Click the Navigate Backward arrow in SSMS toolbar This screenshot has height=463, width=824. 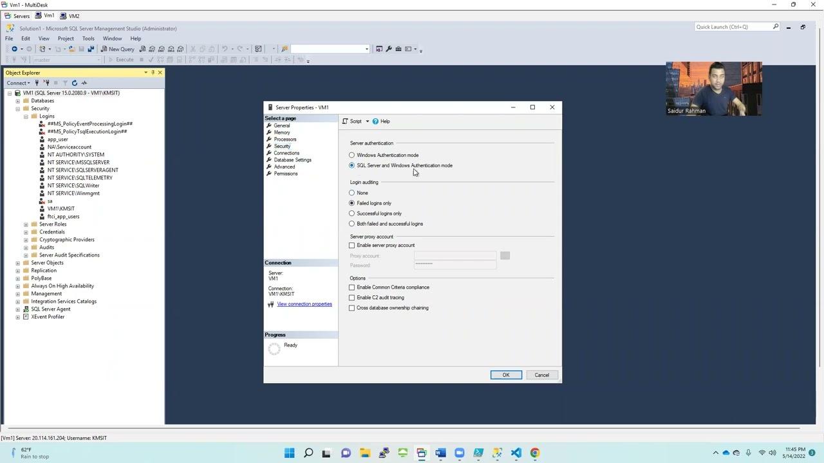14,49
